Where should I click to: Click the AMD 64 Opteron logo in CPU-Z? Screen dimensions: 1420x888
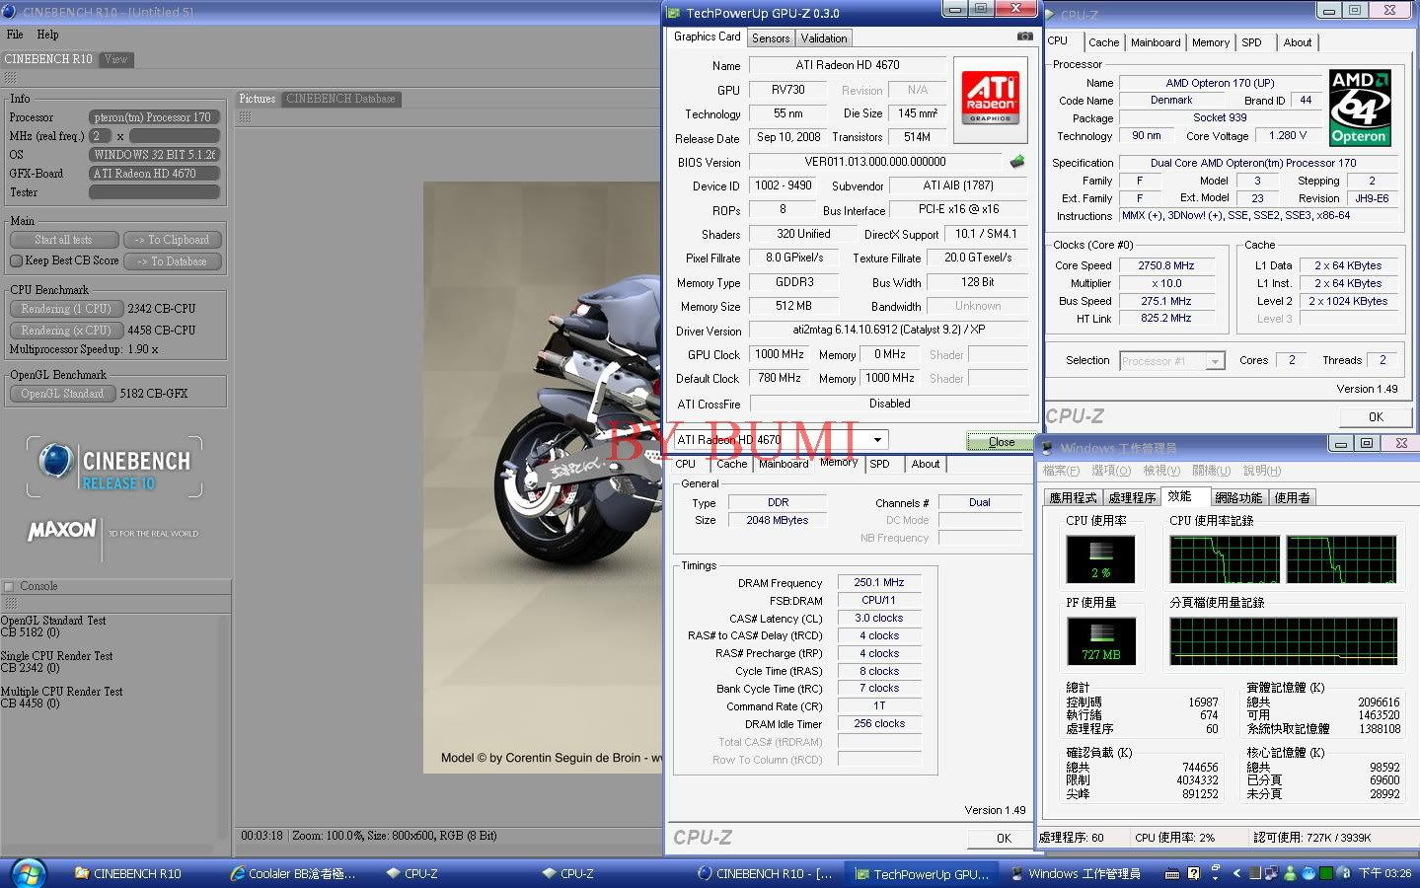[1360, 108]
